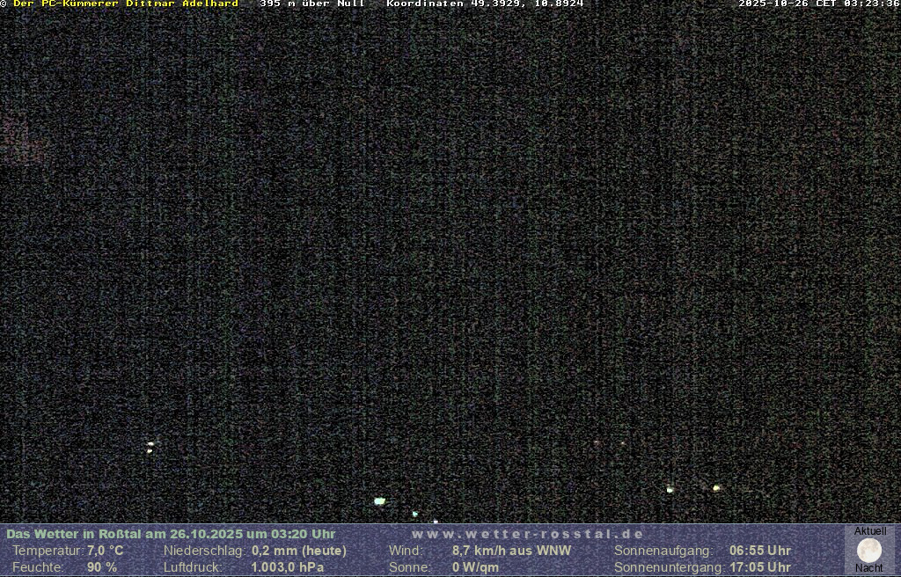Click the Sonnenuntergang 17:05 Uhr time
Image resolution: width=901 pixels, height=577 pixels.
coord(759,567)
